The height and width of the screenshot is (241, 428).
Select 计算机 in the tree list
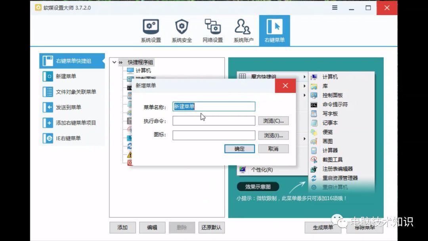tap(143, 71)
